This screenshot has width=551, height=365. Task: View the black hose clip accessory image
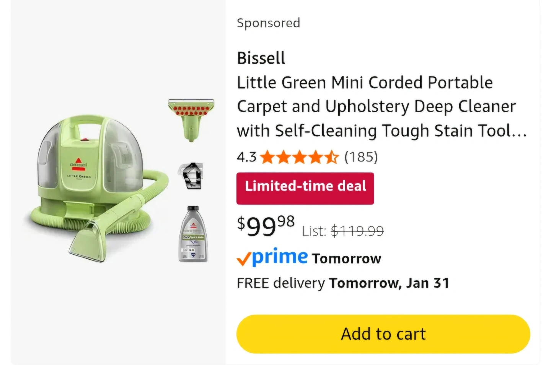click(x=191, y=176)
